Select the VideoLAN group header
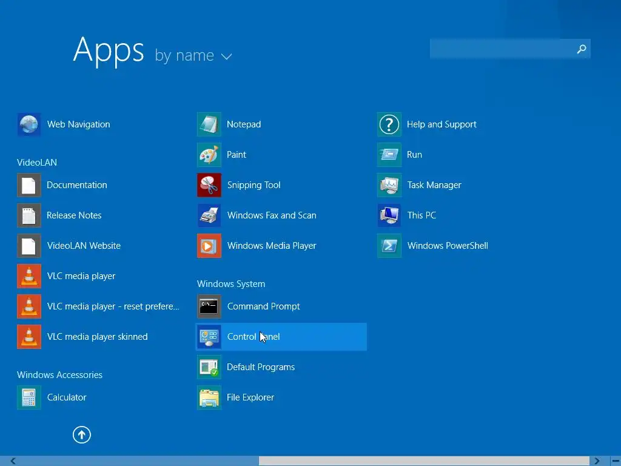This screenshot has height=466, width=621. 37,163
